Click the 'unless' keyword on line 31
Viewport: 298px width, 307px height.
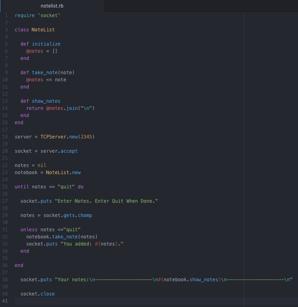click(29, 230)
